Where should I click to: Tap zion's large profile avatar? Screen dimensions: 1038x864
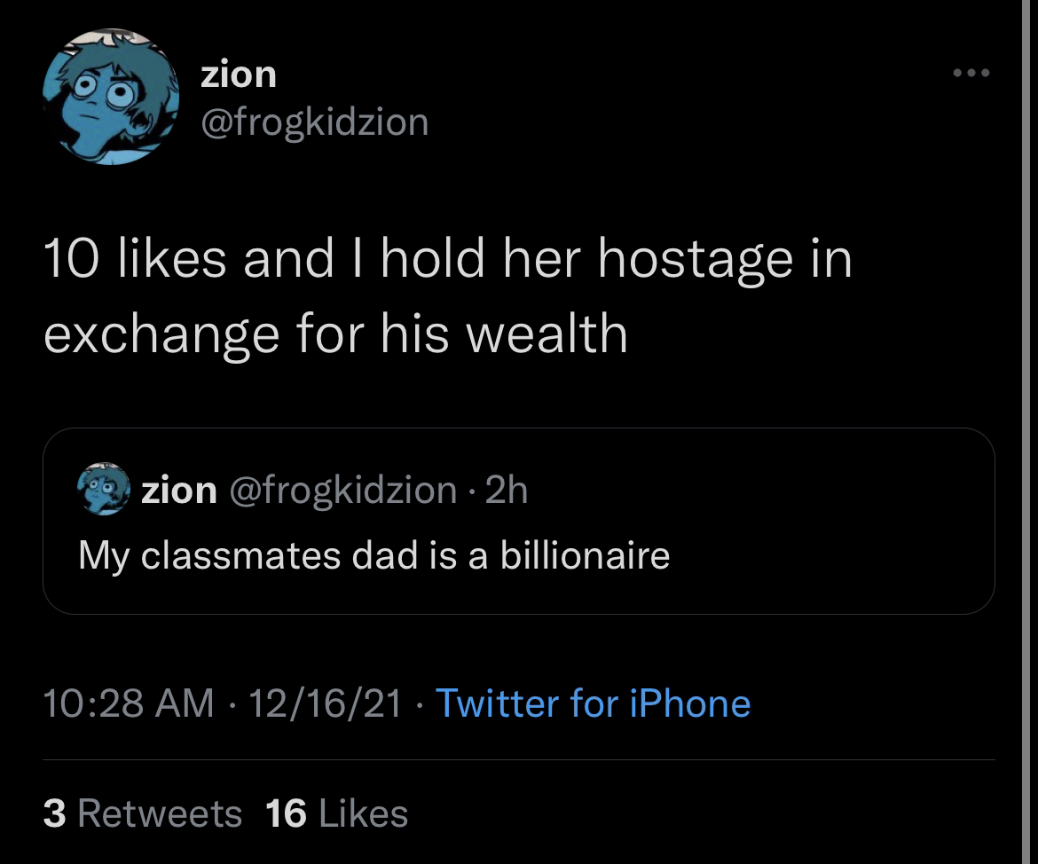111,97
